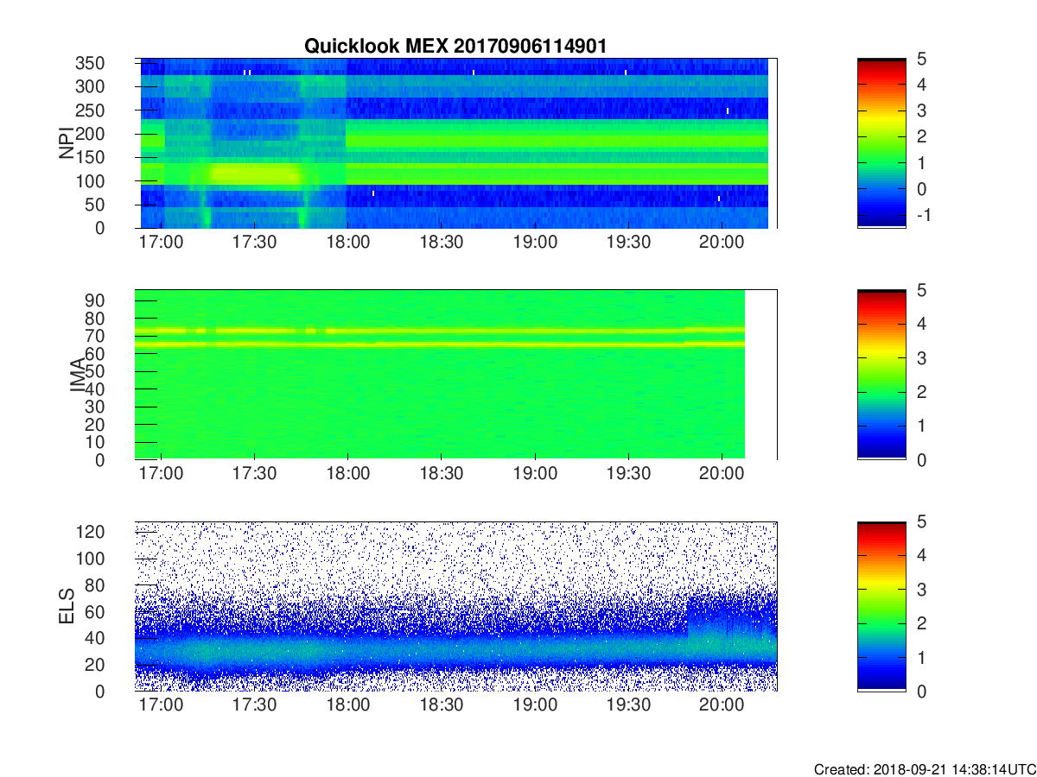
Task: Click the 17:30 label under IMA plot
Action: [x=254, y=474]
